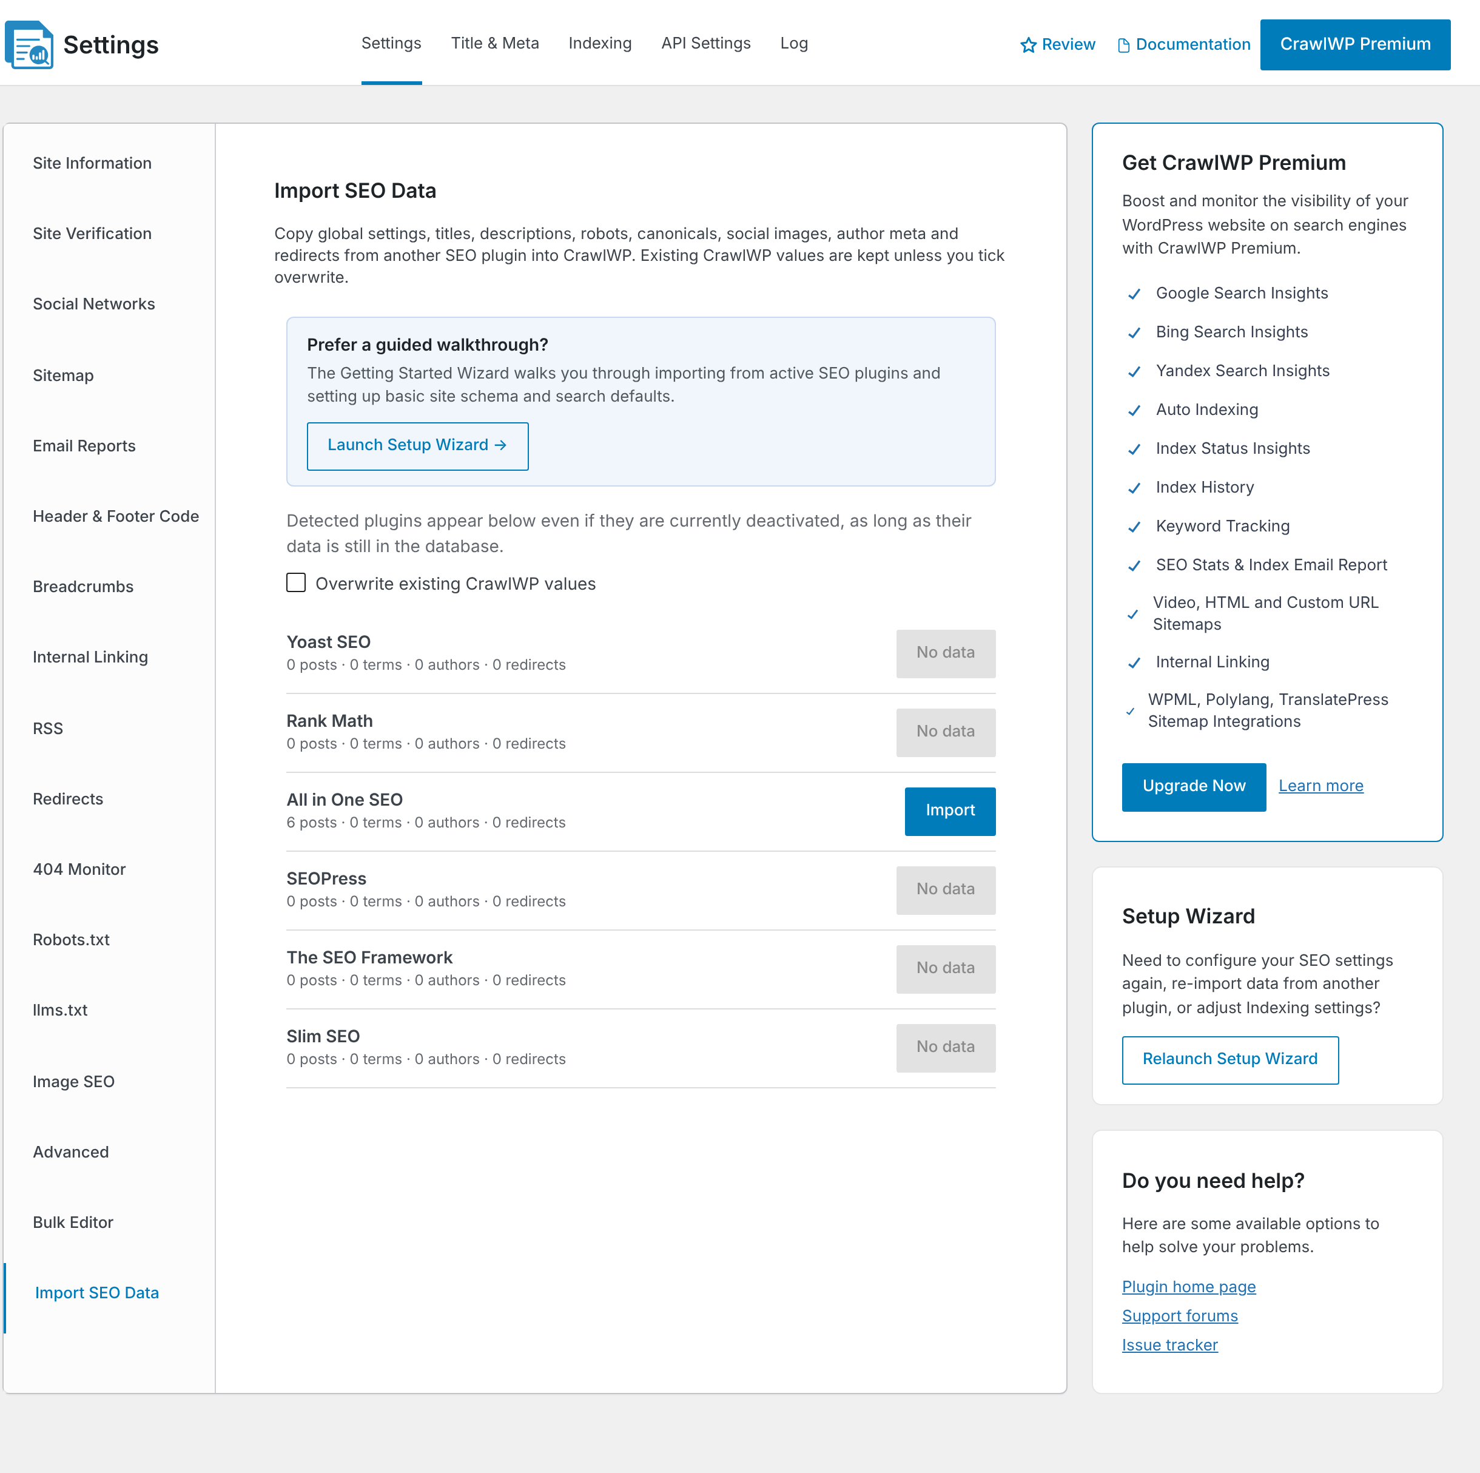The width and height of the screenshot is (1480, 1473).
Task: Open Header & Footer Code section
Action: tap(116, 516)
